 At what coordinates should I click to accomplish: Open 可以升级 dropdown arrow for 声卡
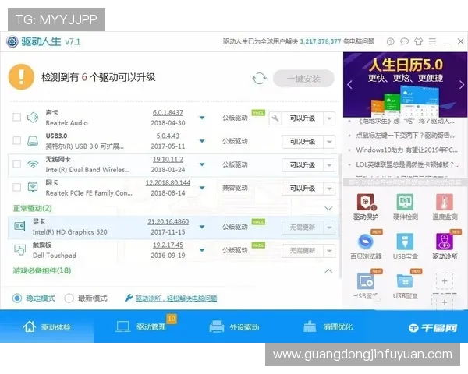[x=329, y=118]
